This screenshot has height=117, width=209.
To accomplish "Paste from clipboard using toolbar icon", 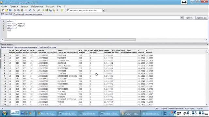I will [22, 10].
